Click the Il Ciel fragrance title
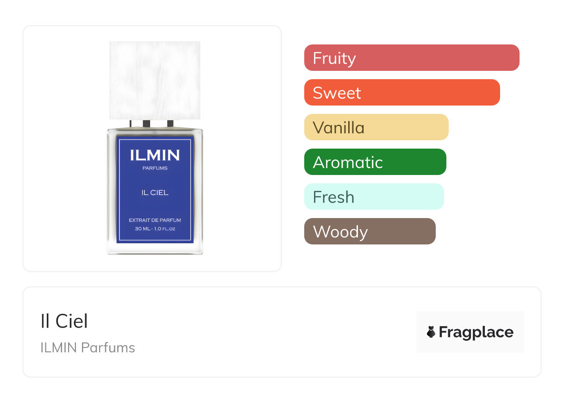Screen dimensions: 564x400 pos(64,321)
